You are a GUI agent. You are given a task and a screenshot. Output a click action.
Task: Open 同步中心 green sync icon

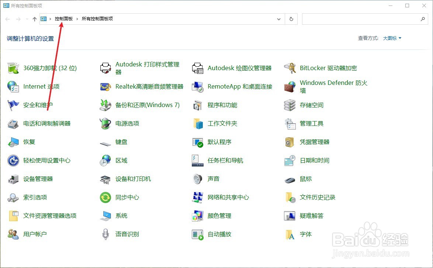coord(105,197)
